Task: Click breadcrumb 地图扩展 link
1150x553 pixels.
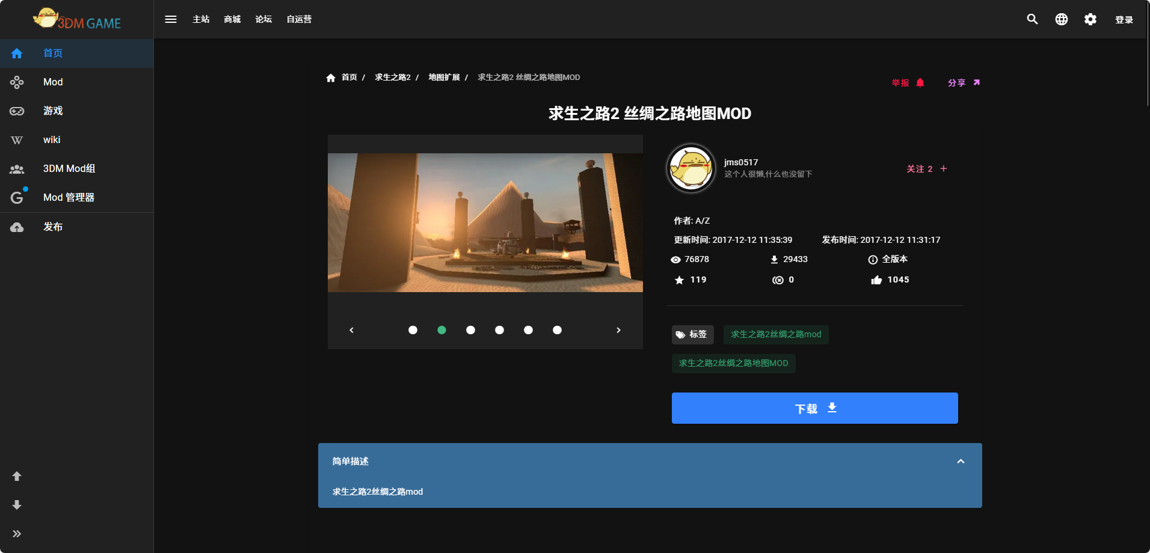Action: point(444,77)
